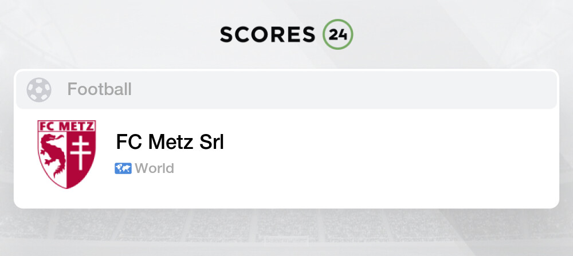Click the SCORES wordmark logo
This screenshot has width=573, height=256.
click(267, 34)
